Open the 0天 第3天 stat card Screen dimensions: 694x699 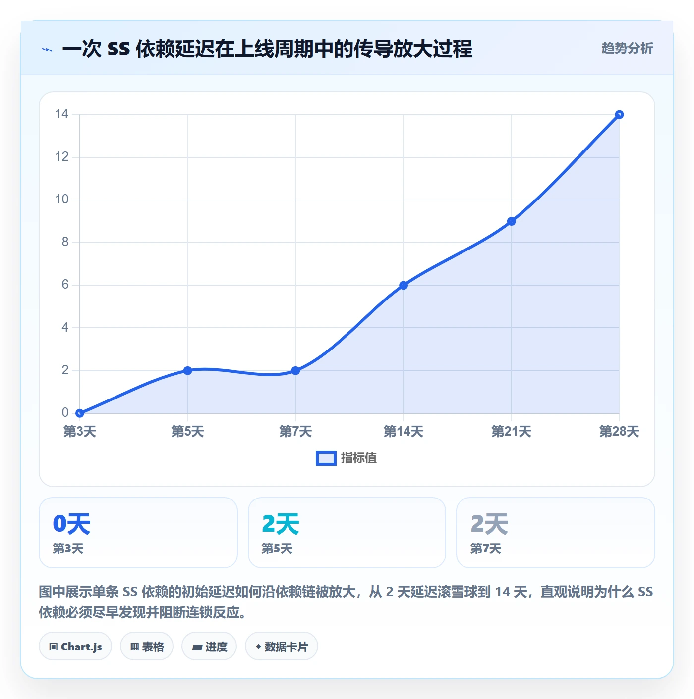(x=138, y=533)
